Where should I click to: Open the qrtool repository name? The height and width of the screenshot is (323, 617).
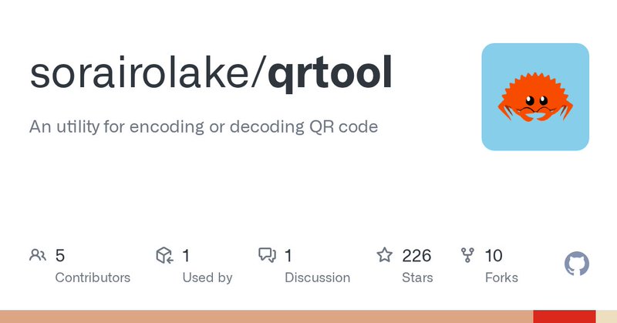click(x=329, y=73)
